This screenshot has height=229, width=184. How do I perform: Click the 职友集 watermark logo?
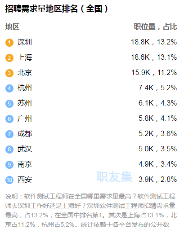(x=114, y=177)
